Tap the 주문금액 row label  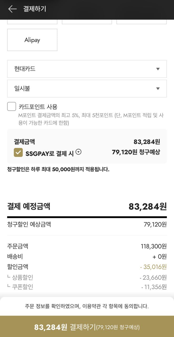click(x=18, y=246)
